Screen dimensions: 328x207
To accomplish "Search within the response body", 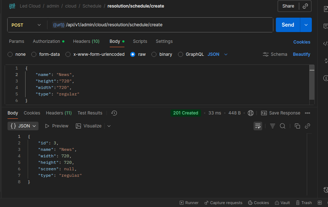I will coord(283,126).
